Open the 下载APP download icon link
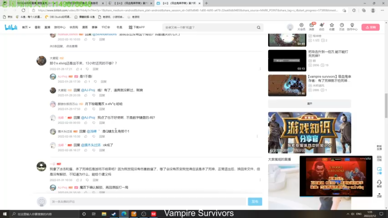388x218 pixels. pos(137,27)
